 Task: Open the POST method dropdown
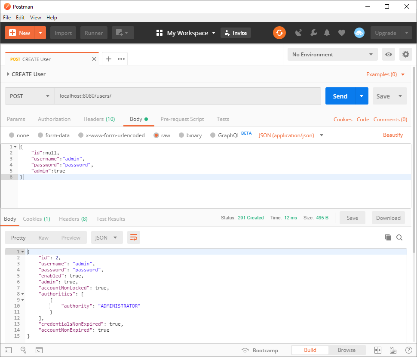click(x=30, y=96)
